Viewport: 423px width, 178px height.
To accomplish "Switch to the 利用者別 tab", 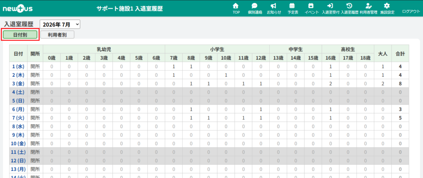I will click(57, 35).
